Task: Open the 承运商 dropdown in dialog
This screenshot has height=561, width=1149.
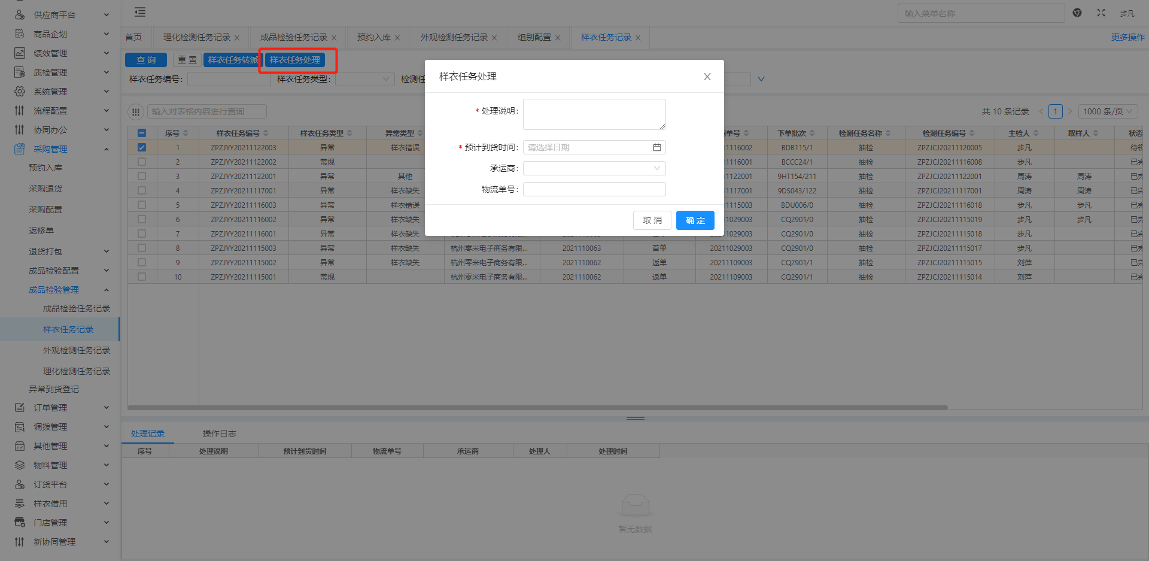Action: 594,168
